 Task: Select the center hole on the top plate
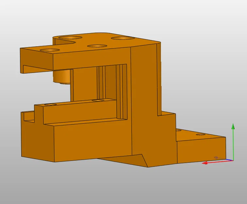97,46
